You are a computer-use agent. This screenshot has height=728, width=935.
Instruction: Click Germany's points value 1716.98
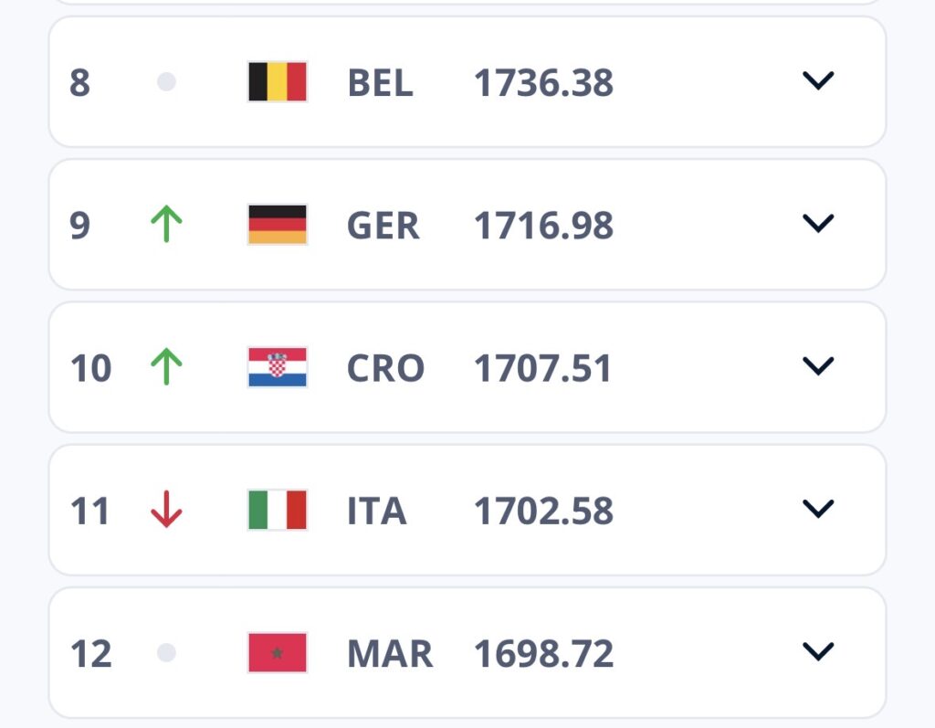pyautogui.click(x=543, y=225)
